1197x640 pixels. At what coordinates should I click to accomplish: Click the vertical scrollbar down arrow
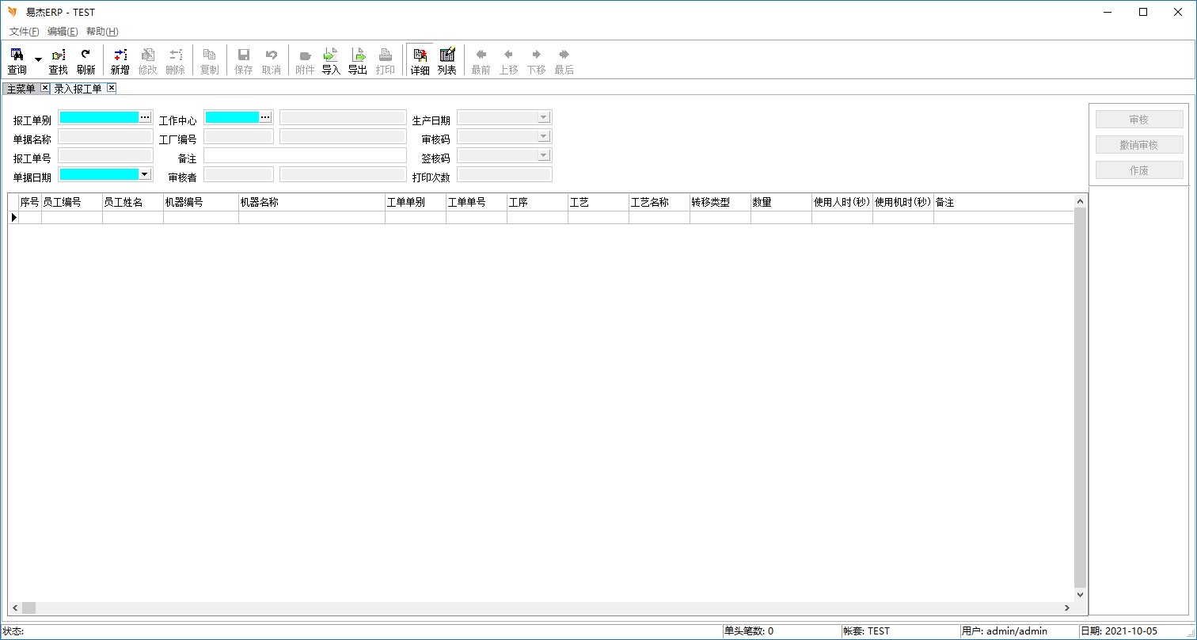click(1081, 595)
